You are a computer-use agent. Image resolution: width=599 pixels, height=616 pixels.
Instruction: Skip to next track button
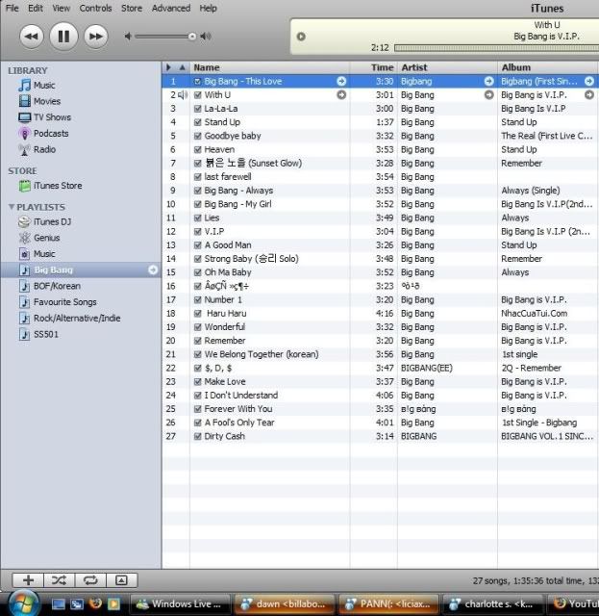(x=94, y=37)
